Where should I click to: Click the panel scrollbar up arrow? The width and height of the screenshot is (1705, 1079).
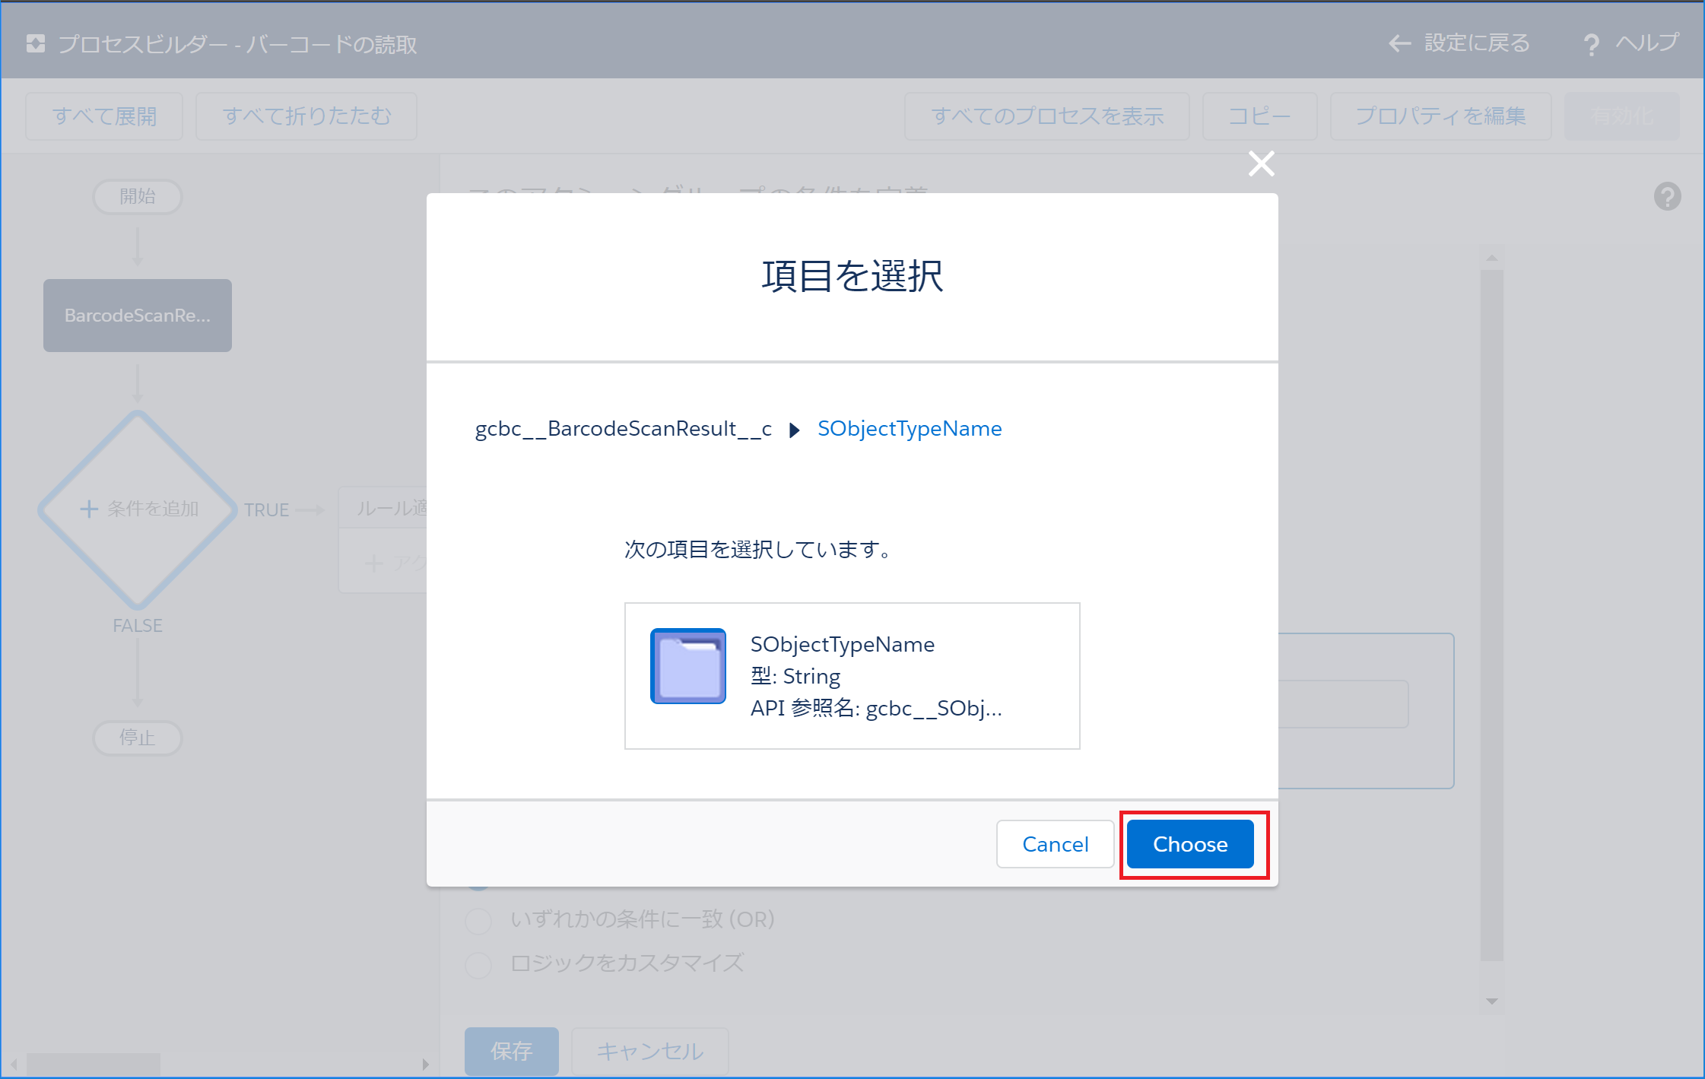click(x=1492, y=259)
